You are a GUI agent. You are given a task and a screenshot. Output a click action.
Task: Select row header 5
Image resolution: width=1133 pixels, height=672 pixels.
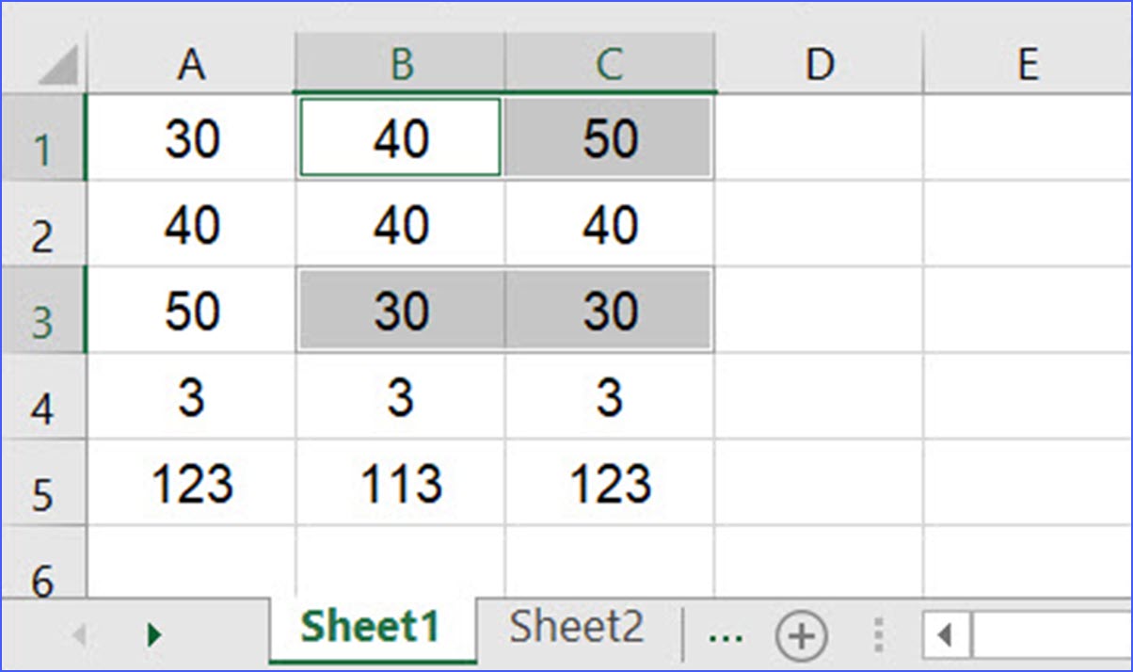point(44,485)
